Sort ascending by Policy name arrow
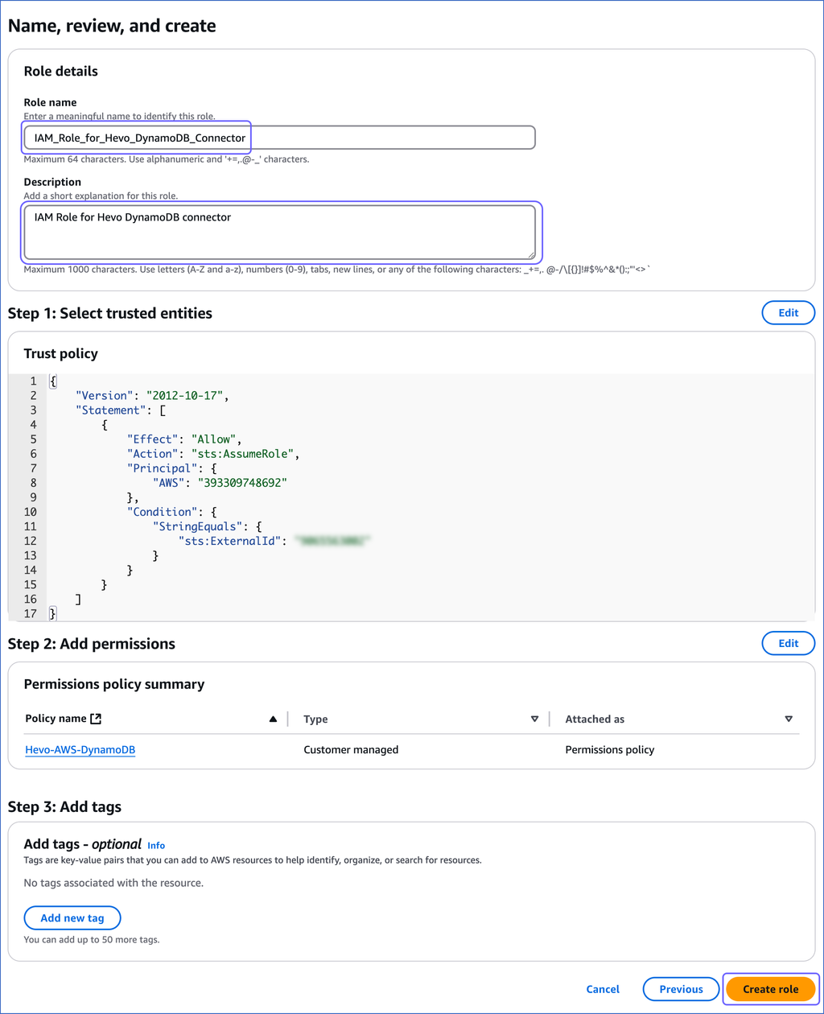The width and height of the screenshot is (824, 1014). 273,719
